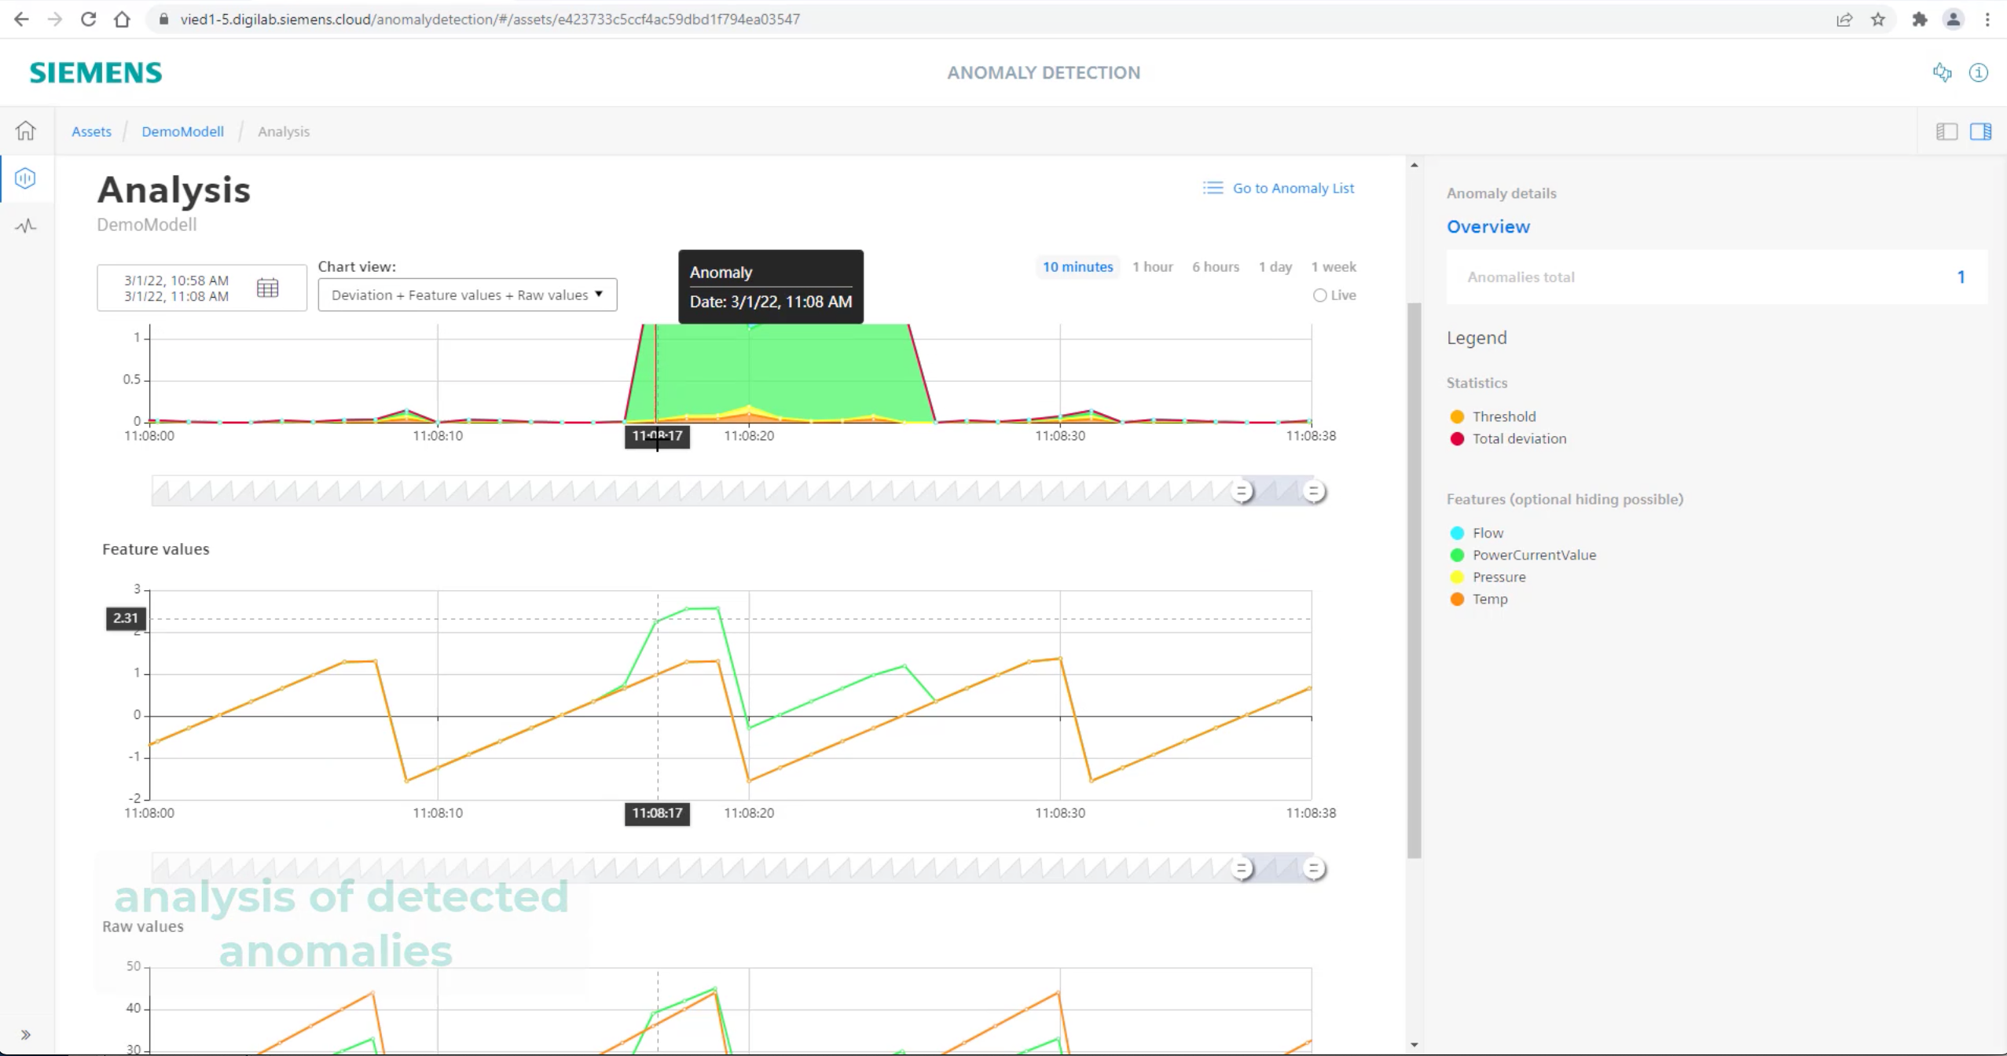The width and height of the screenshot is (2007, 1056).
Task: Toggle the left panel layout icon
Action: [x=1946, y=131]
